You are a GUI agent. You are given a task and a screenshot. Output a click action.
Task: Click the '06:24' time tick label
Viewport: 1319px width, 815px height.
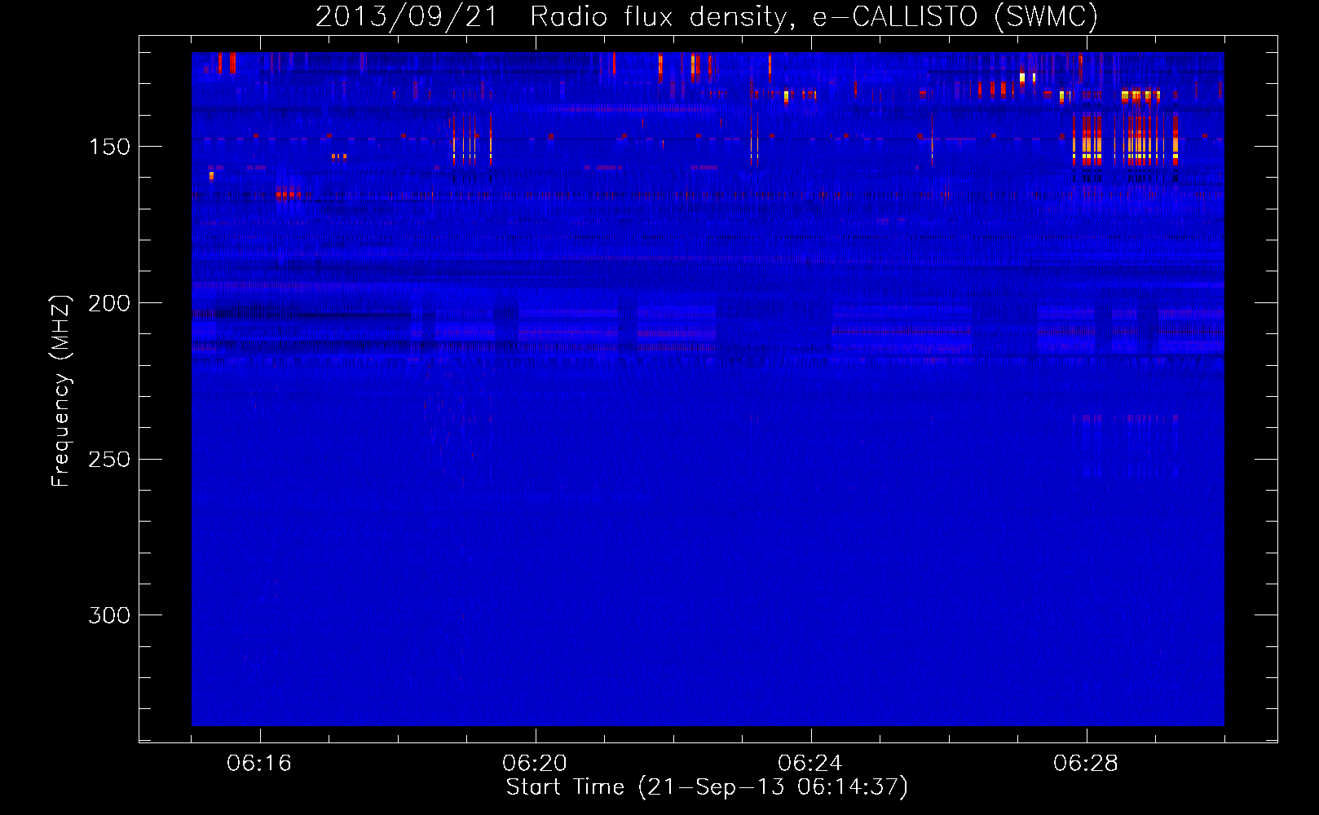(810, 764)
